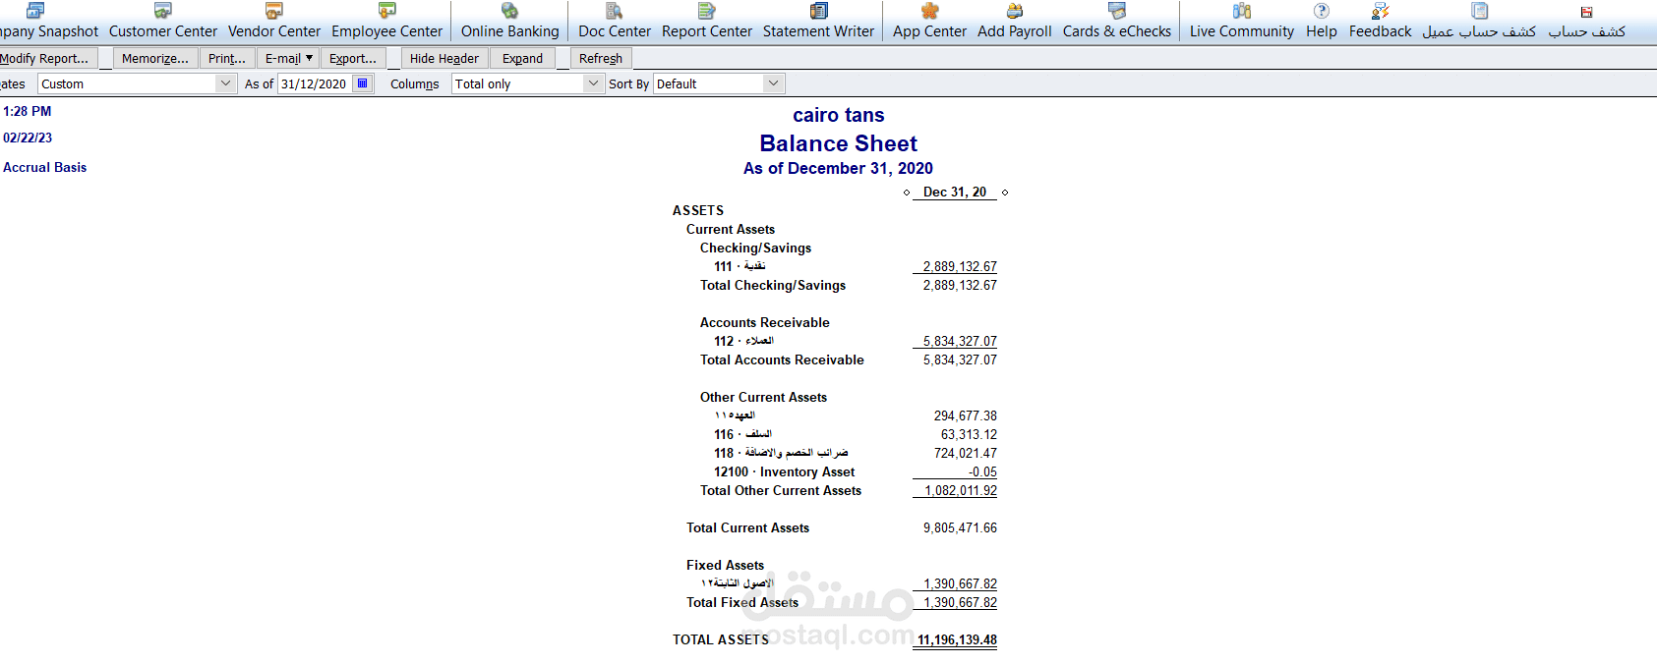Open Help from the toolbar
Screen dimensions: 1657x664
pyautogui.click(x=1322, y=21)
